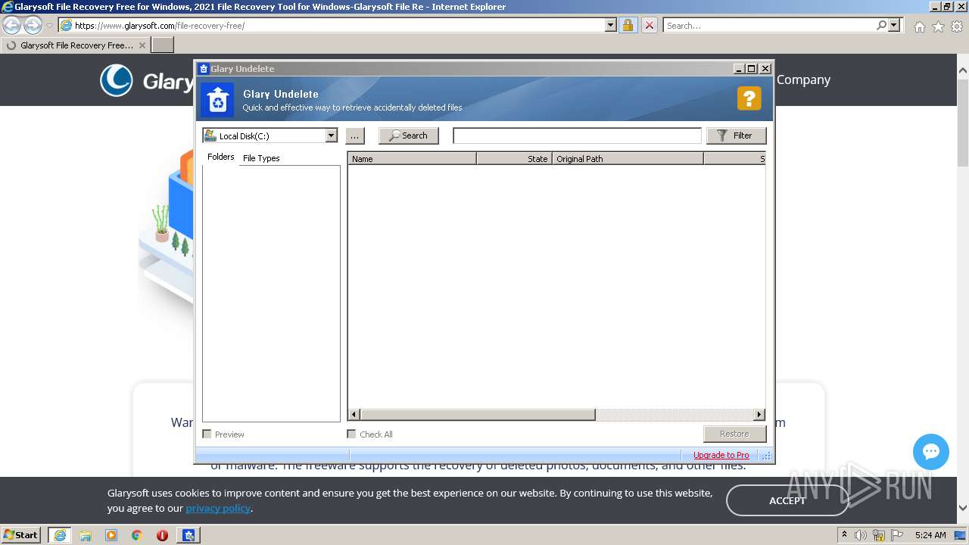This screenshot has width=969, height=545.
Task: Click the Search button in Glary Undelete
Action: (x=409, y=135)
